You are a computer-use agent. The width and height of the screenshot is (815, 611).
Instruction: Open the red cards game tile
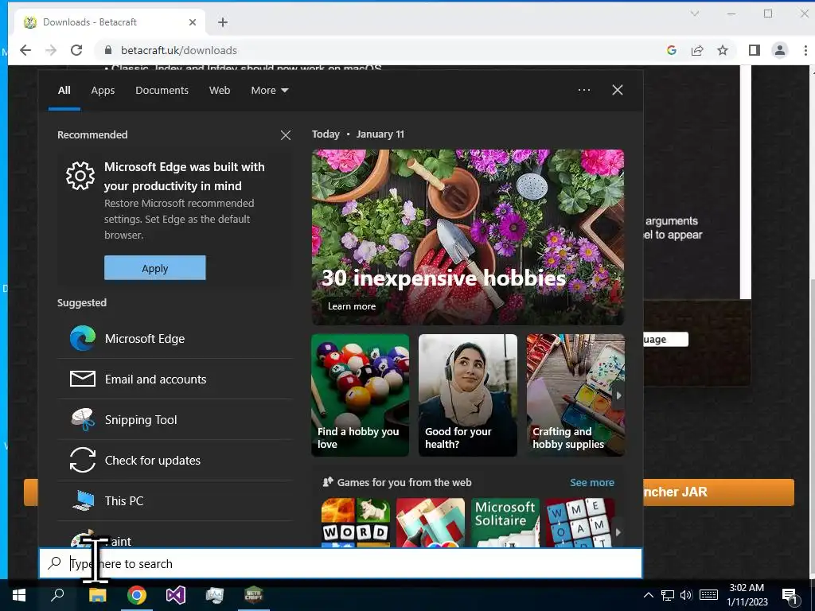click(x=431, y=523)
